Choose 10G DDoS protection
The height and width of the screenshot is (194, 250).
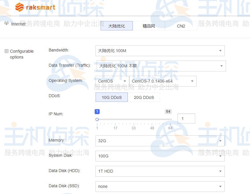112,97
